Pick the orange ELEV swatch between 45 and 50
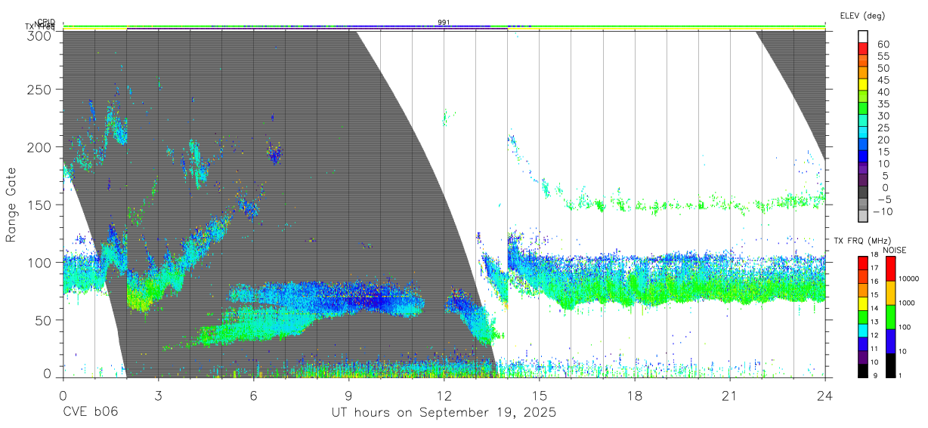The height and width of the screenshot is (428, 928). coord(862,73)
